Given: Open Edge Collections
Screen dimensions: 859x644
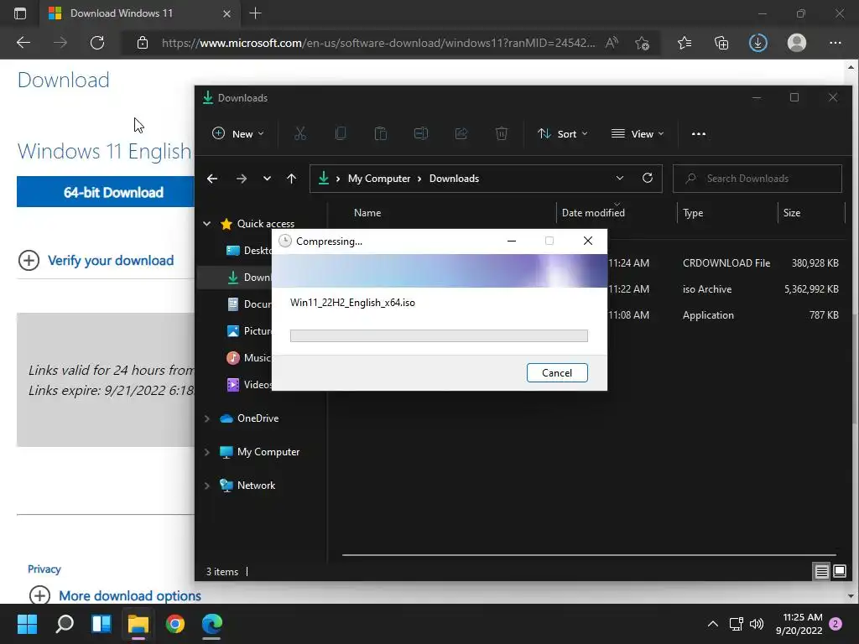Looking at the screenshot, I should [721, 43].
